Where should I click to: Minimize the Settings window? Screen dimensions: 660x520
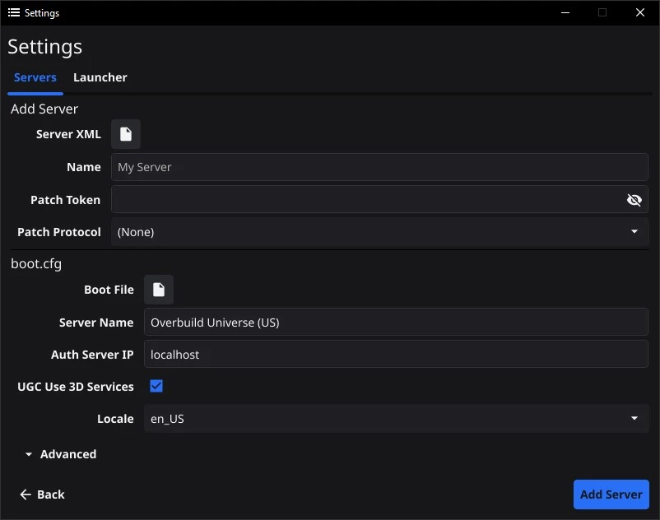click(x=565, y=12)
